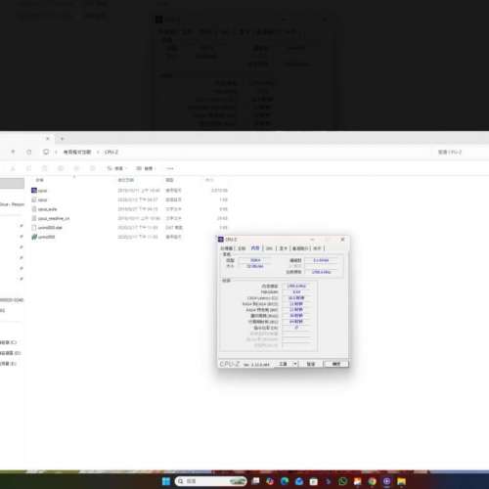The width and height of the screenshot is (489, 489).
Task: Open the (D:) drive in sidebar
Action: click(x=10, y=353)
